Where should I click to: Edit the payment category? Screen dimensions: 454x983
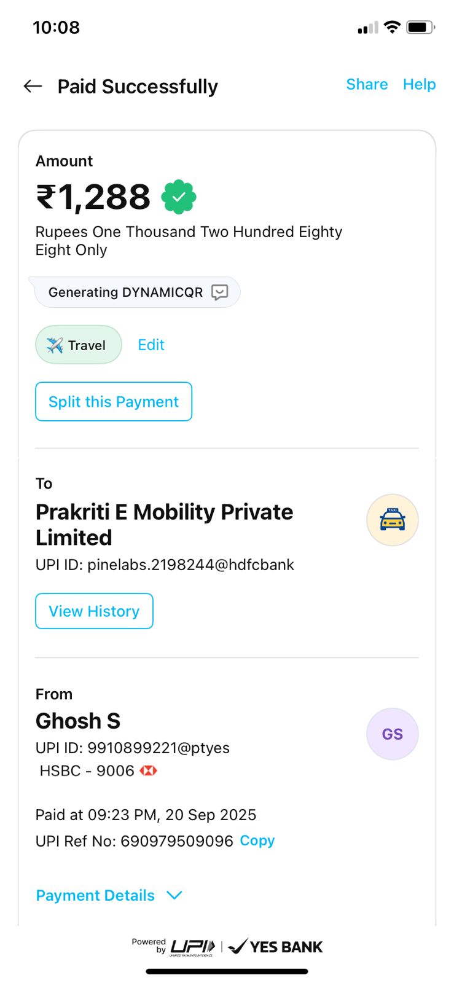(x=151, y=345)
